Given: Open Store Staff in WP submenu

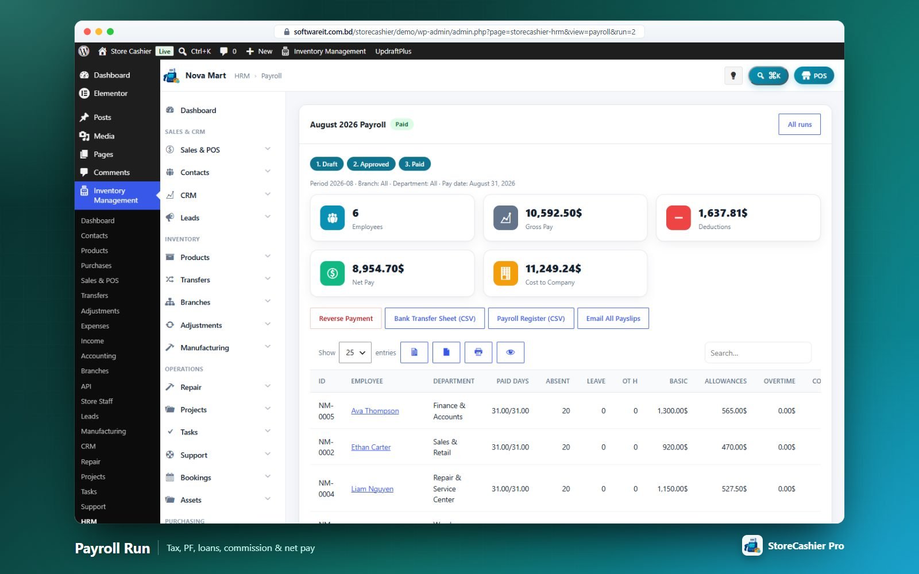Looking at the screenshot, I should (96, 401).
